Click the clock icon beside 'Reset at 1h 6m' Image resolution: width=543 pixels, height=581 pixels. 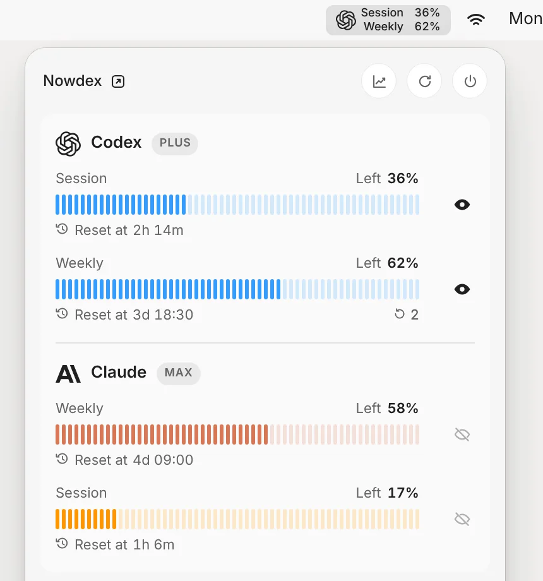62,544
